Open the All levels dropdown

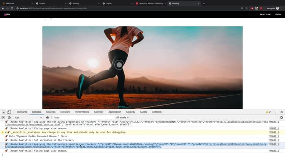click(x=122, y=118)
